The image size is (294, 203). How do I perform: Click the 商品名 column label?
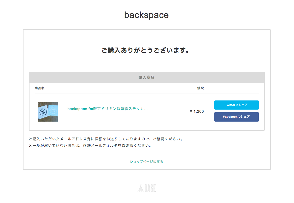click(x=40, y=88)
